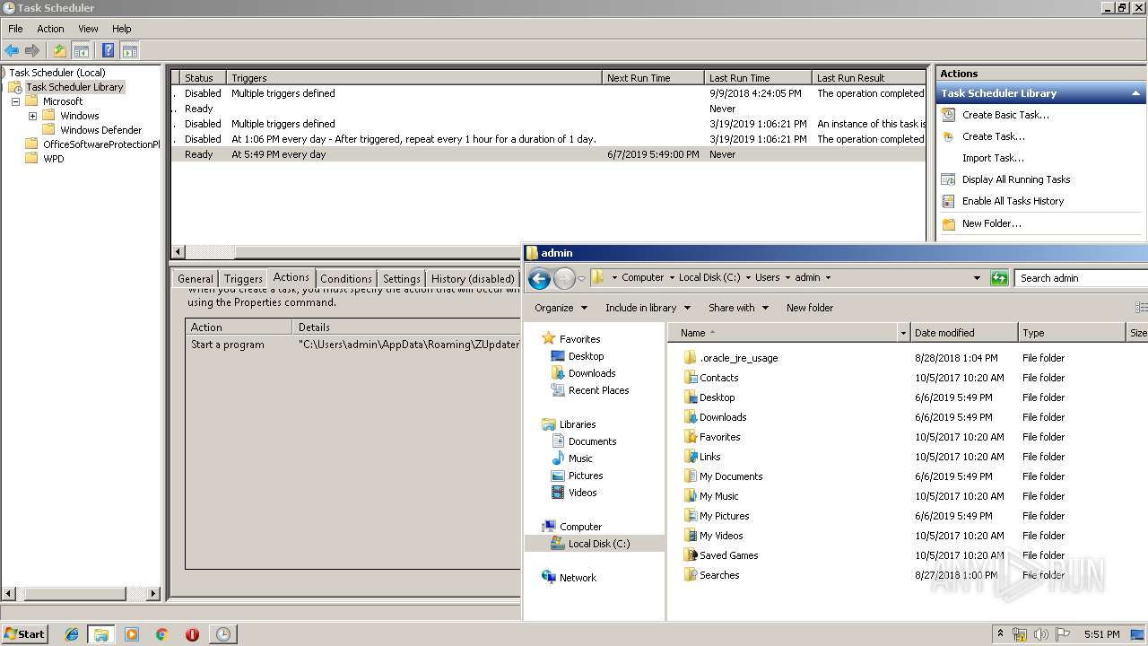Switch to the Settings tab
The height and width of the screenshot is (646, 1148).
(x=401, y=279)
